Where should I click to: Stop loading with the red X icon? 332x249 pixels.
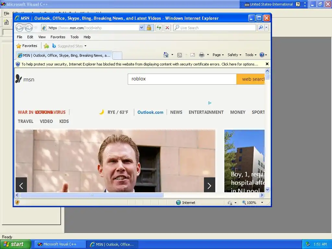(x=167, y=28)
